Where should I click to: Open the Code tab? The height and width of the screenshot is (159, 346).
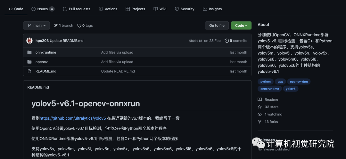16,9
